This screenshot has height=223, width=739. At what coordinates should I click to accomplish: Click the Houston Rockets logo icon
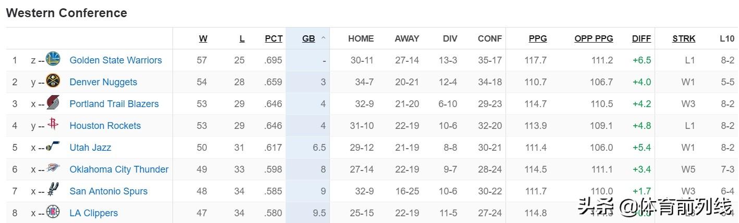tap(53, 125)
